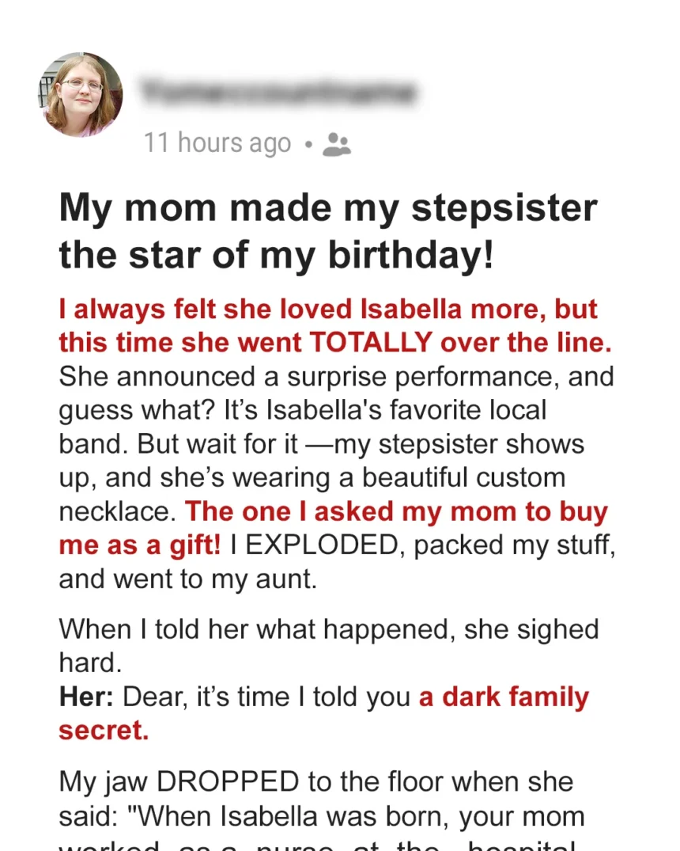Click red text "I always felt she loved Isabella"
Image resolution: width=680 pixels, height=851 pixels.
tap(259, 310)
